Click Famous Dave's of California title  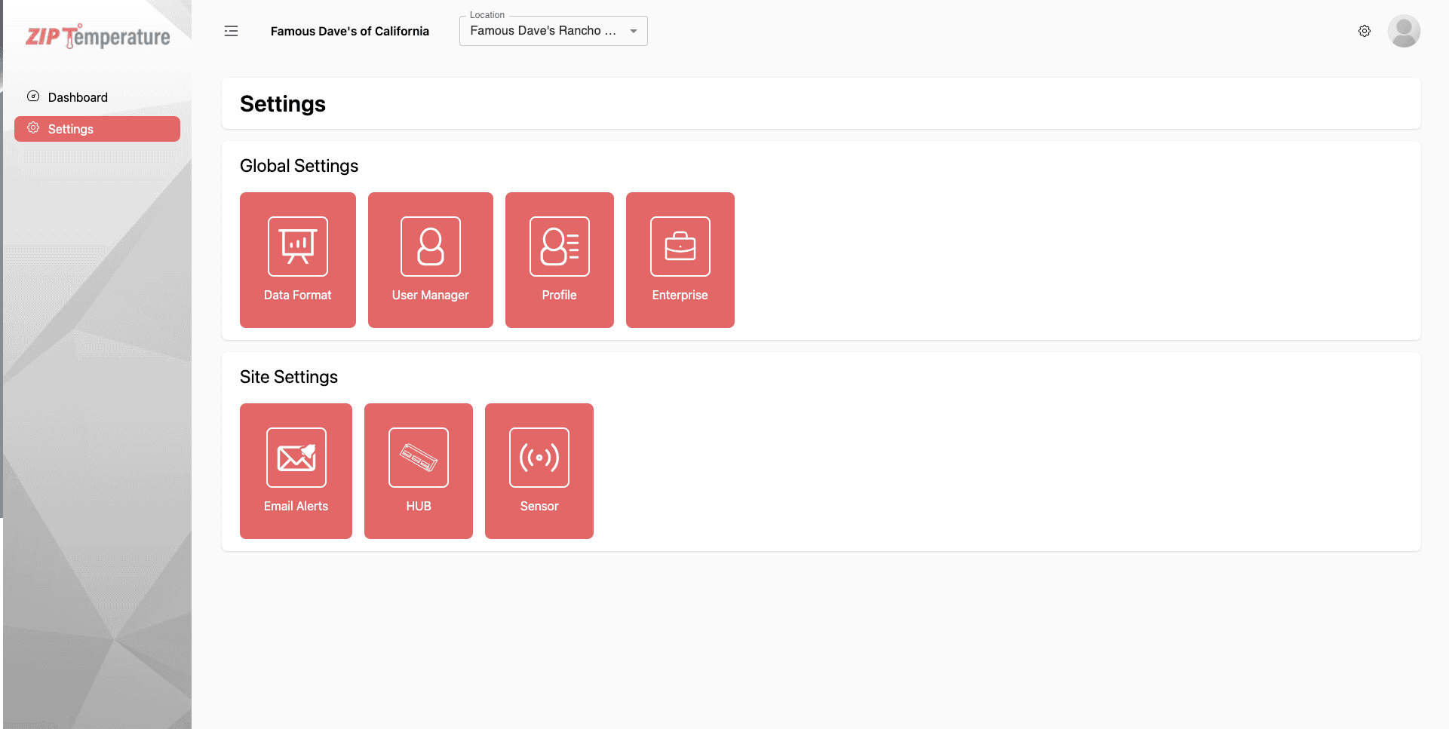pyautogui.click(x=349, y=31)
